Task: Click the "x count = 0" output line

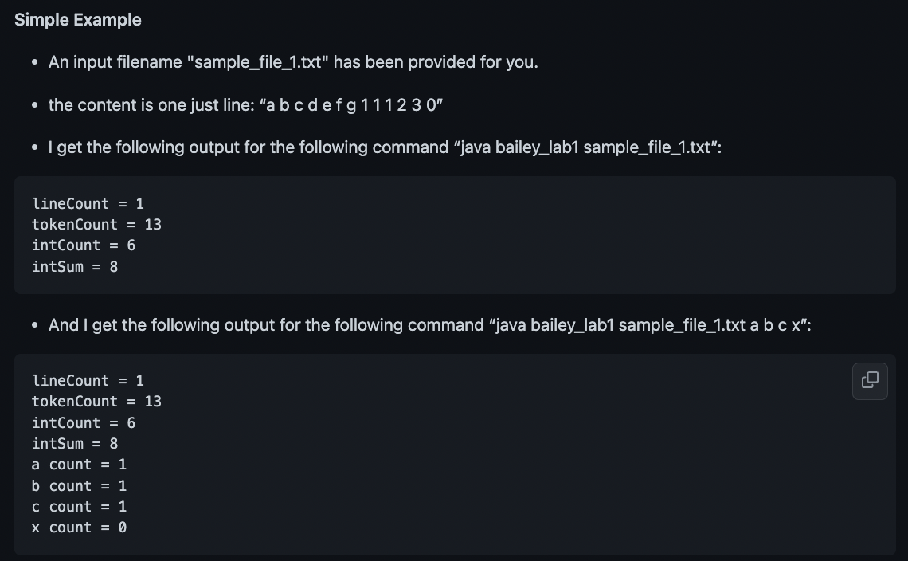Action: 79,528
